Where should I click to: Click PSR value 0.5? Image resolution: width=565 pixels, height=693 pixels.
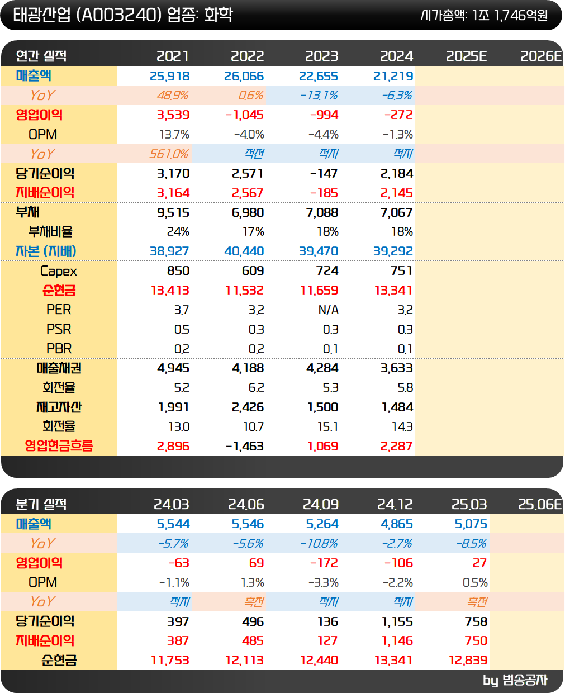pos(182,330)
